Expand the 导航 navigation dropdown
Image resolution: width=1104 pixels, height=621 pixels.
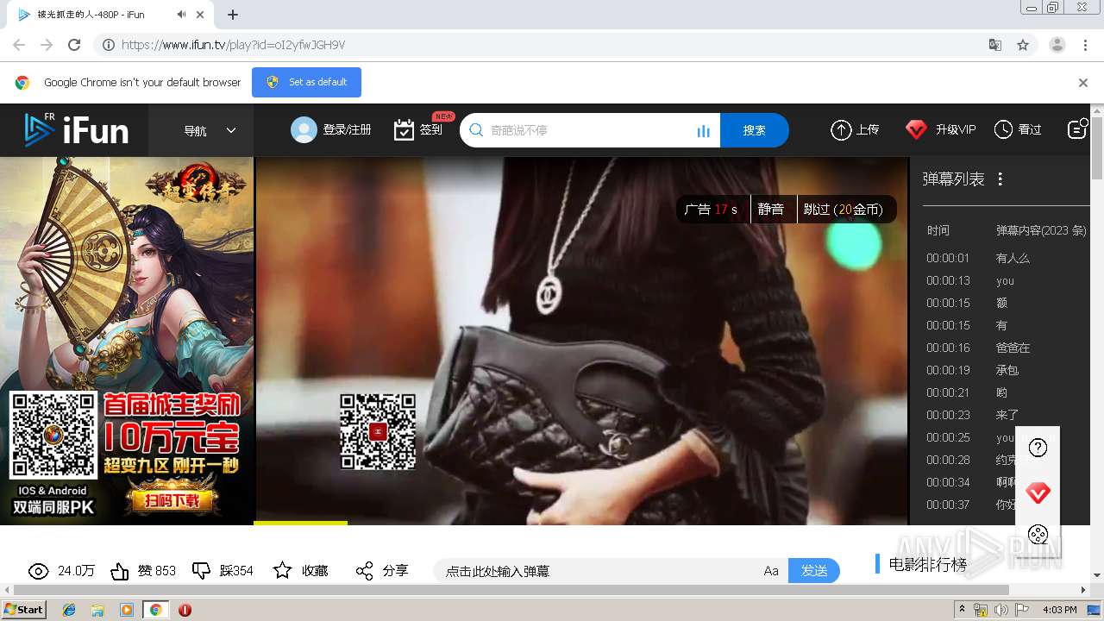click(x=210, y=130)
